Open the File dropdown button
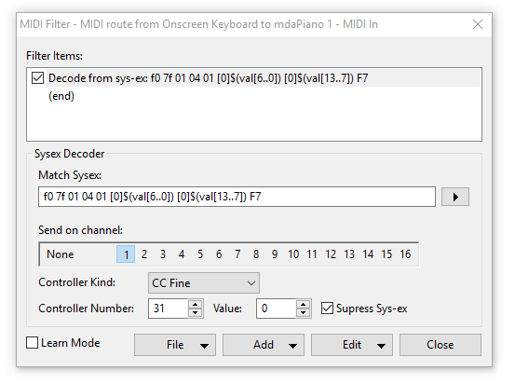 click(175, 345)
